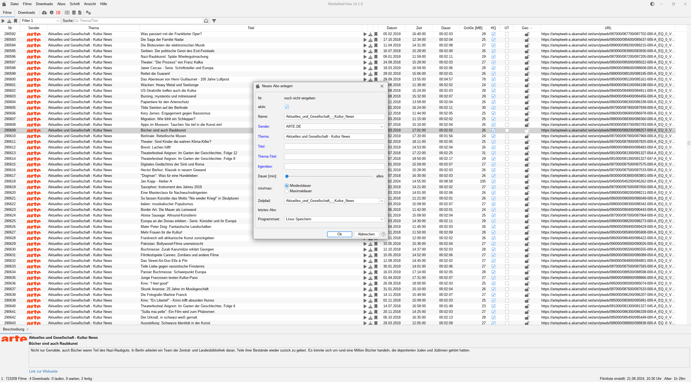Viewport: 691px width, 382px height.
Task: Toggle HQ checkbox in row 290640
Action: [x=494, y=306]
